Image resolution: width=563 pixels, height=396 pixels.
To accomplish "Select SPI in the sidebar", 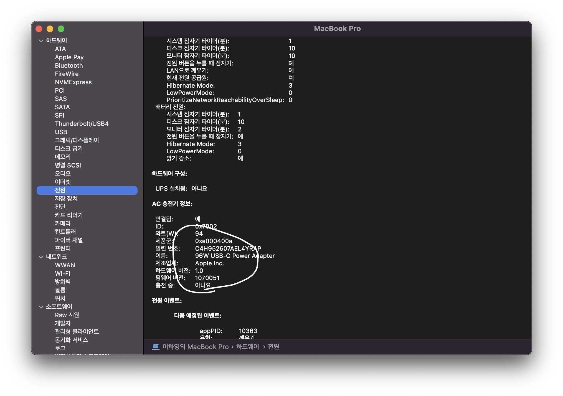I will [x=60, y=116].
